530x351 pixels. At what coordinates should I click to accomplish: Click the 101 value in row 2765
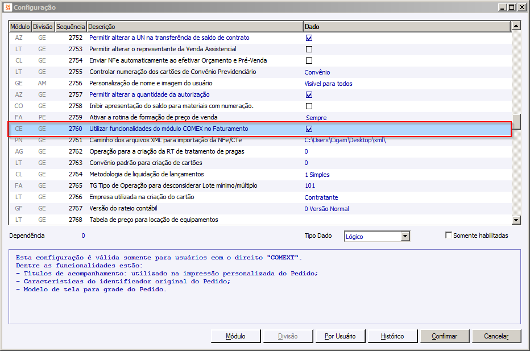309,185
